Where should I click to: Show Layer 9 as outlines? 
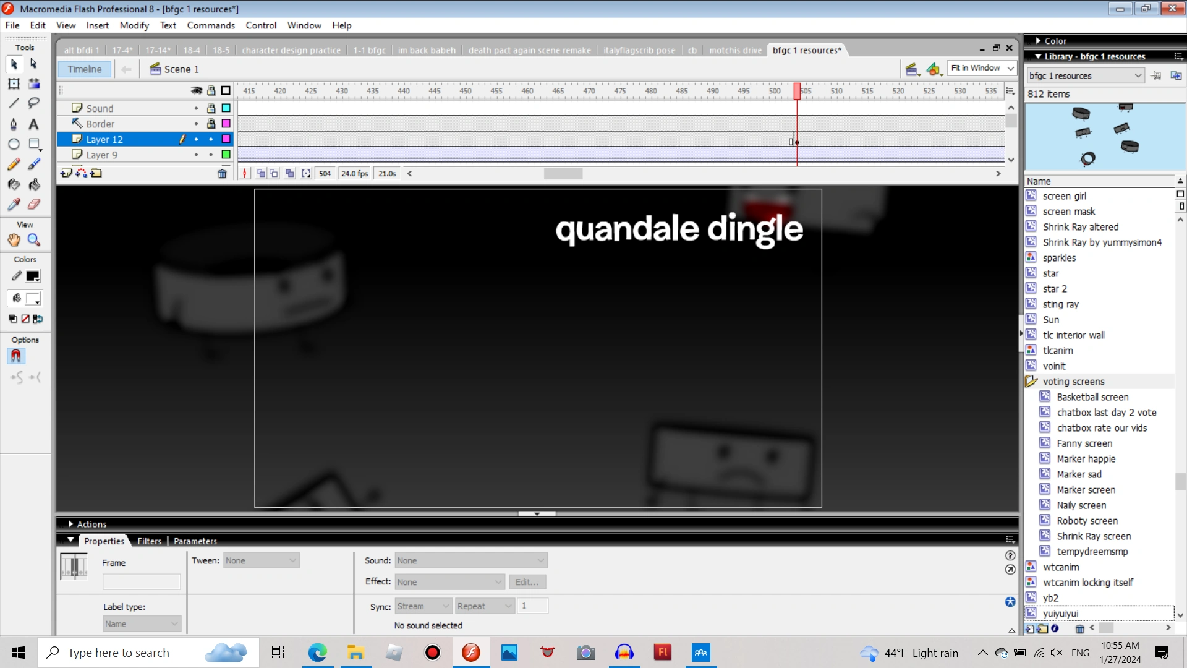point(226,154)
